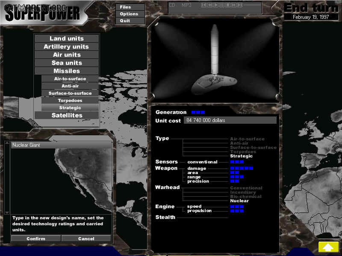Click the yellow up arrow button
This screenshot has height=256, width=342.
328,247
